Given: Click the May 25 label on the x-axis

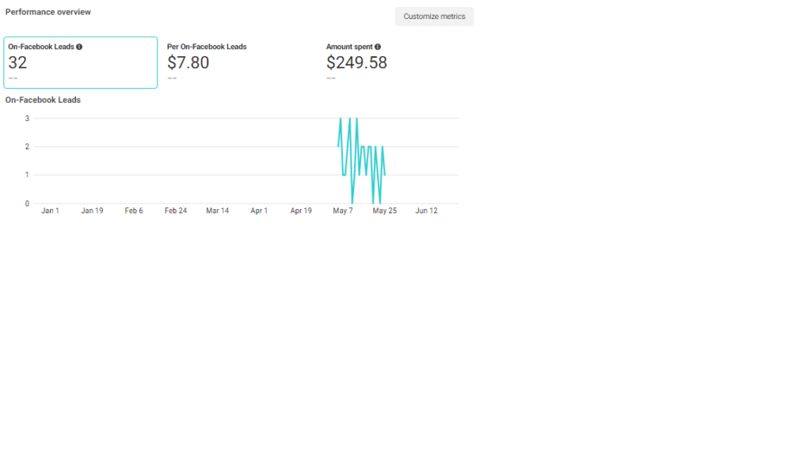Looking at the screenshot, I should (x=385, y=211).
